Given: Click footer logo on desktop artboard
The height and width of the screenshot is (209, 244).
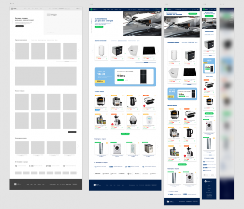Looking at the screenshot, I should (x=97, y=185).
